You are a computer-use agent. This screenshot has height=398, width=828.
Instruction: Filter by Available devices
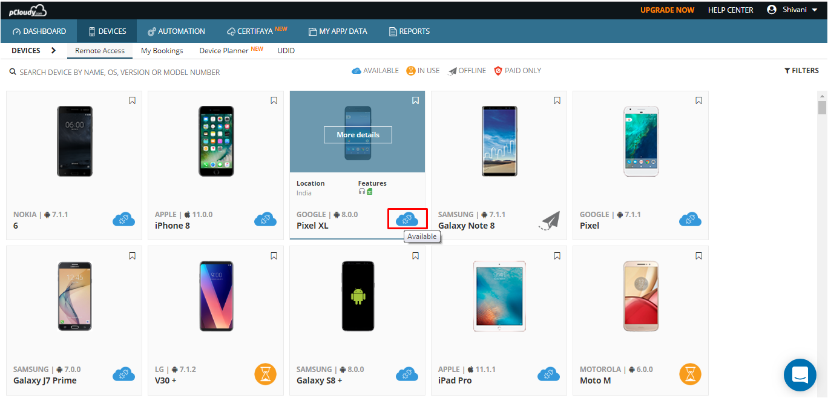coord(375,71)
